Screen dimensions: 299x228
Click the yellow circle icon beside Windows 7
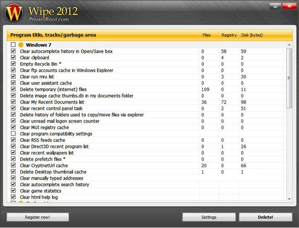tap(21, 45)
